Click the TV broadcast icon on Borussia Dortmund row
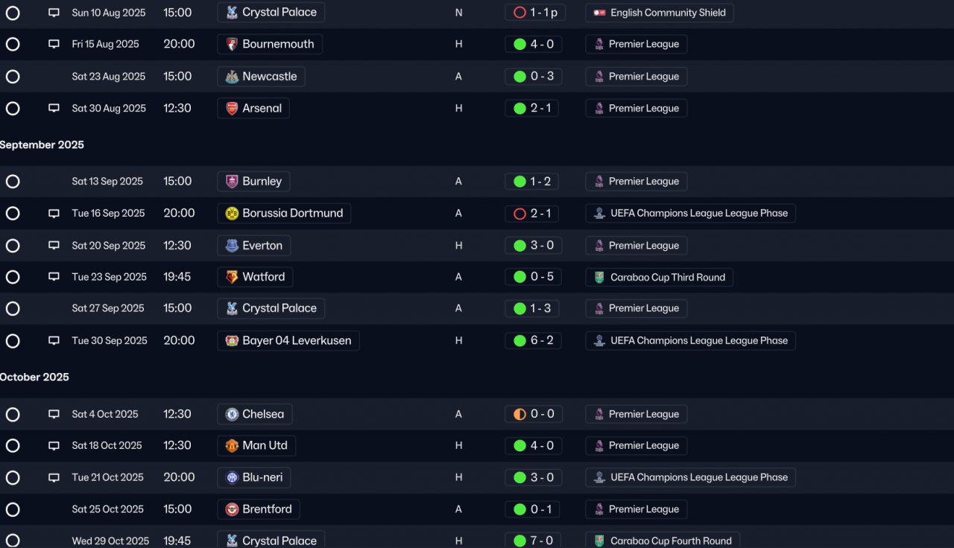Screen dimensions: 954x548 coord(54,213)
